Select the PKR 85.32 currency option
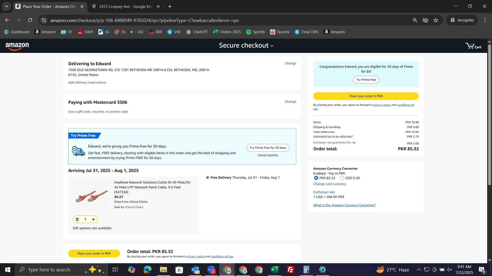Image resolution: width=492 pixels, height=276 pixels. coord(316,178)
